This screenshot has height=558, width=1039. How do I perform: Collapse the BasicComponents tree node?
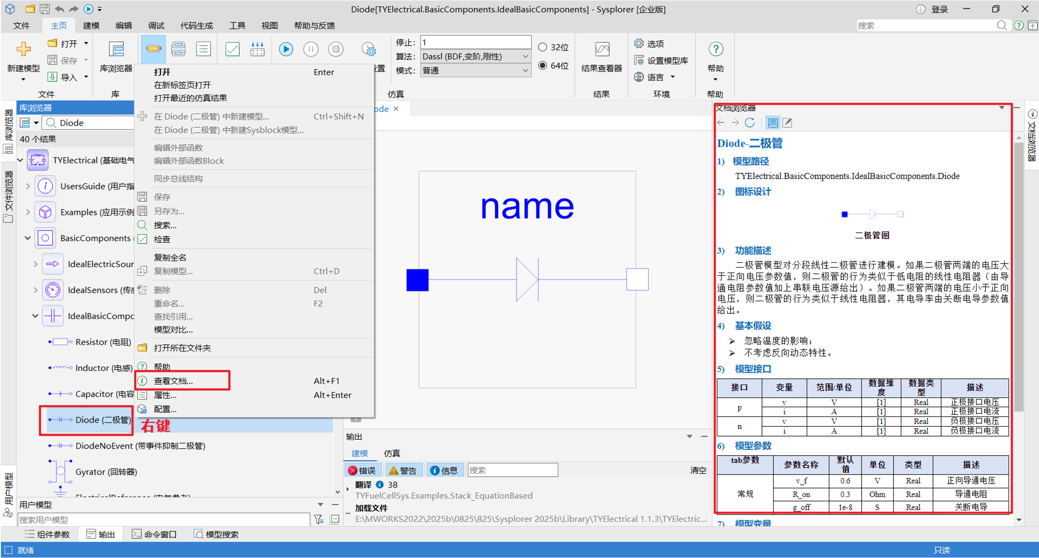point(28,238)
